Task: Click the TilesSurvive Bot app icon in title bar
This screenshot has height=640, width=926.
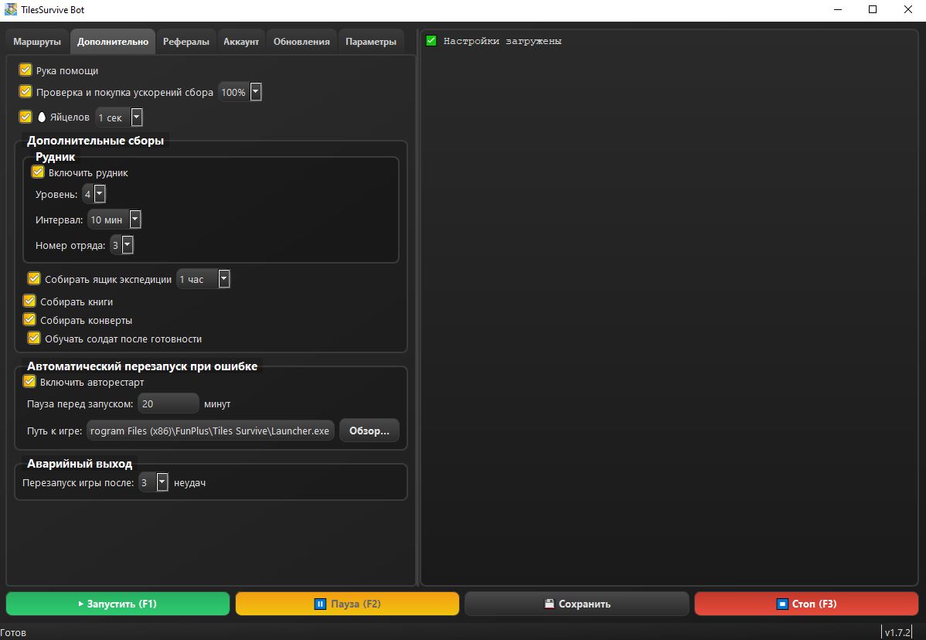Action: [x=11, y=9]
